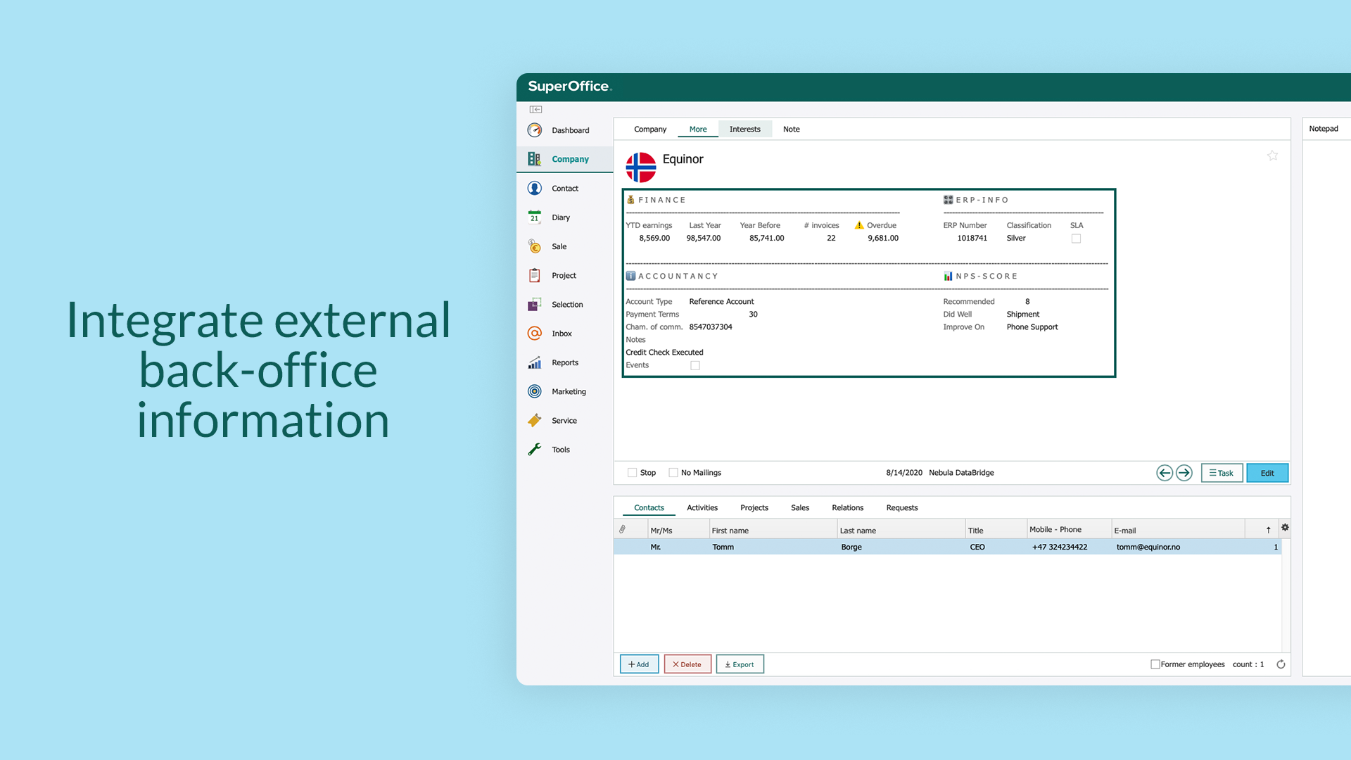
Task: Open the Service ticket icon
Action: tap(535, 421)
